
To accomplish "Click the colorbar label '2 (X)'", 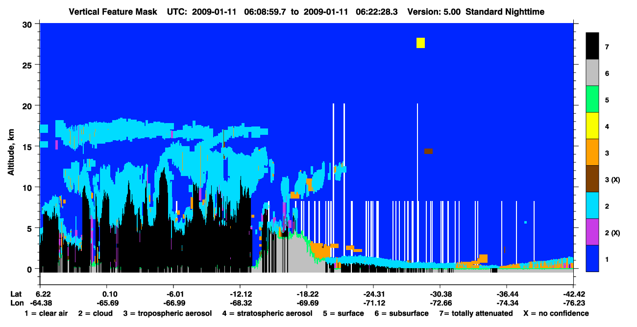I will coord(612,233).
